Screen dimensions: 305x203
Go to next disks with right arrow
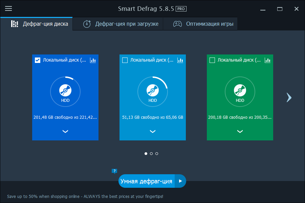coord(289,97)
